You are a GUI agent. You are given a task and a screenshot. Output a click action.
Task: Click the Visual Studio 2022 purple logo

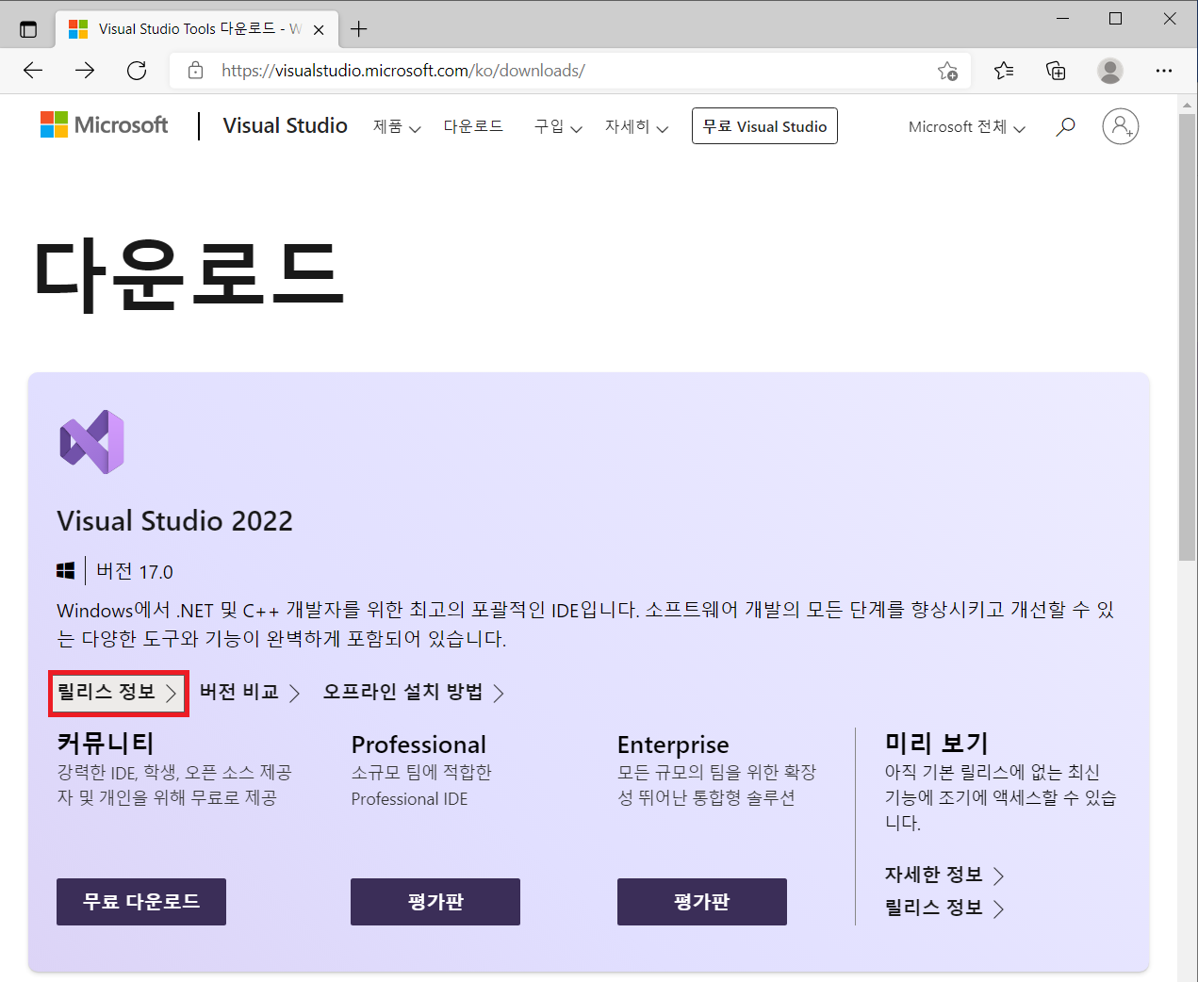(92, 442)
